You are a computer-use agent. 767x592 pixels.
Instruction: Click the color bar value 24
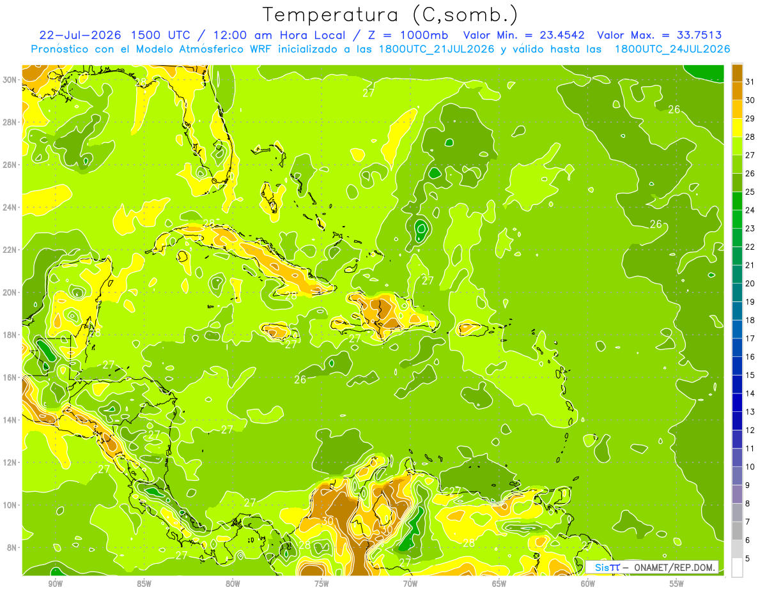(x=750, y=210)
